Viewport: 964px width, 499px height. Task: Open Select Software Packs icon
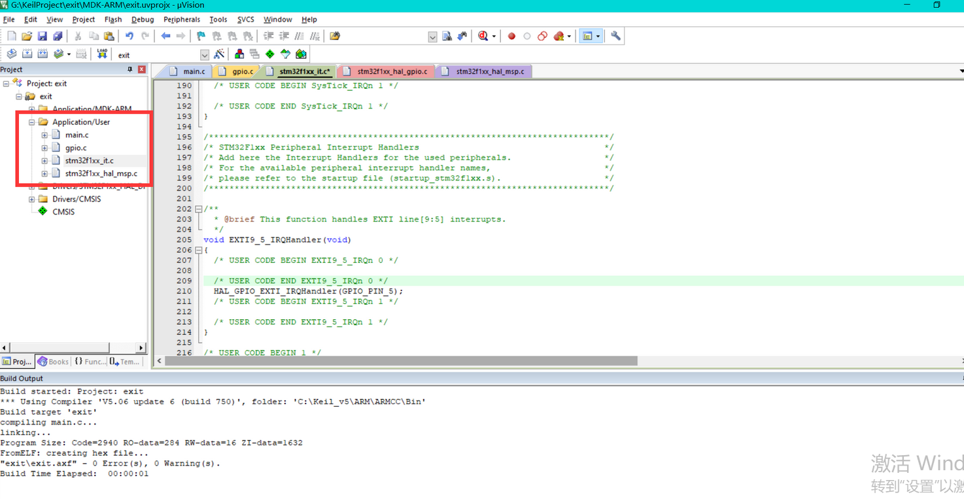pyautogui.click(x=285, y=54)
